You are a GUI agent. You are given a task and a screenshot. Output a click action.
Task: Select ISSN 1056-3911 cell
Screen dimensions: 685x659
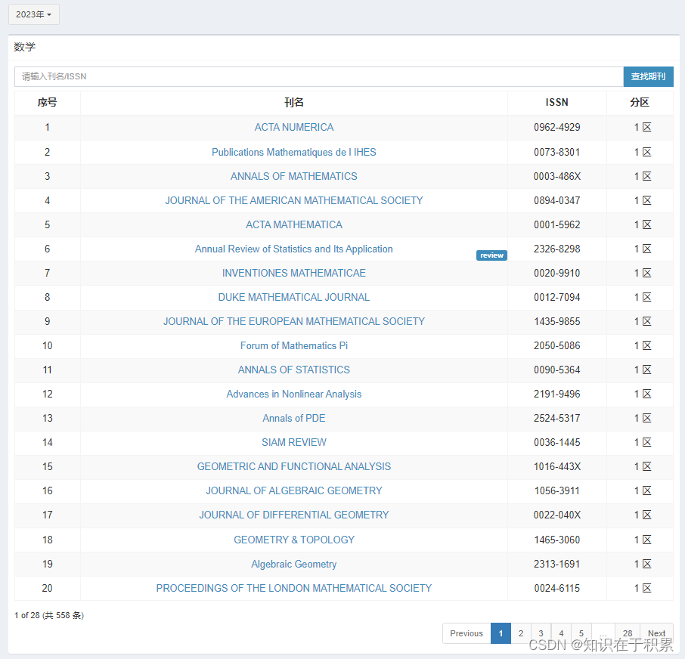point(557,490)
